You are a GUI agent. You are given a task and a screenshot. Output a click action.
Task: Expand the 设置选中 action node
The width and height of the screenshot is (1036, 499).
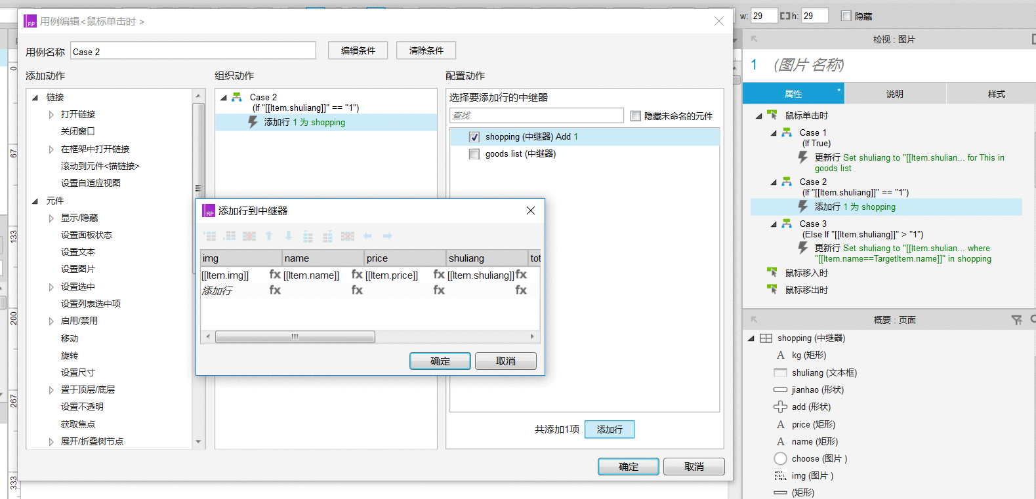[x=51, y=287]
